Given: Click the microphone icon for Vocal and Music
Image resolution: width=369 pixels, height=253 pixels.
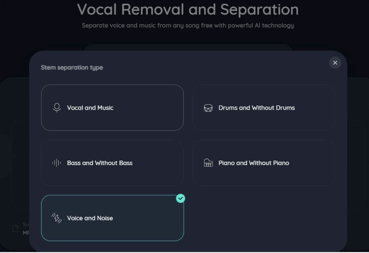Looking at the screenshot, I should (57, 108).
